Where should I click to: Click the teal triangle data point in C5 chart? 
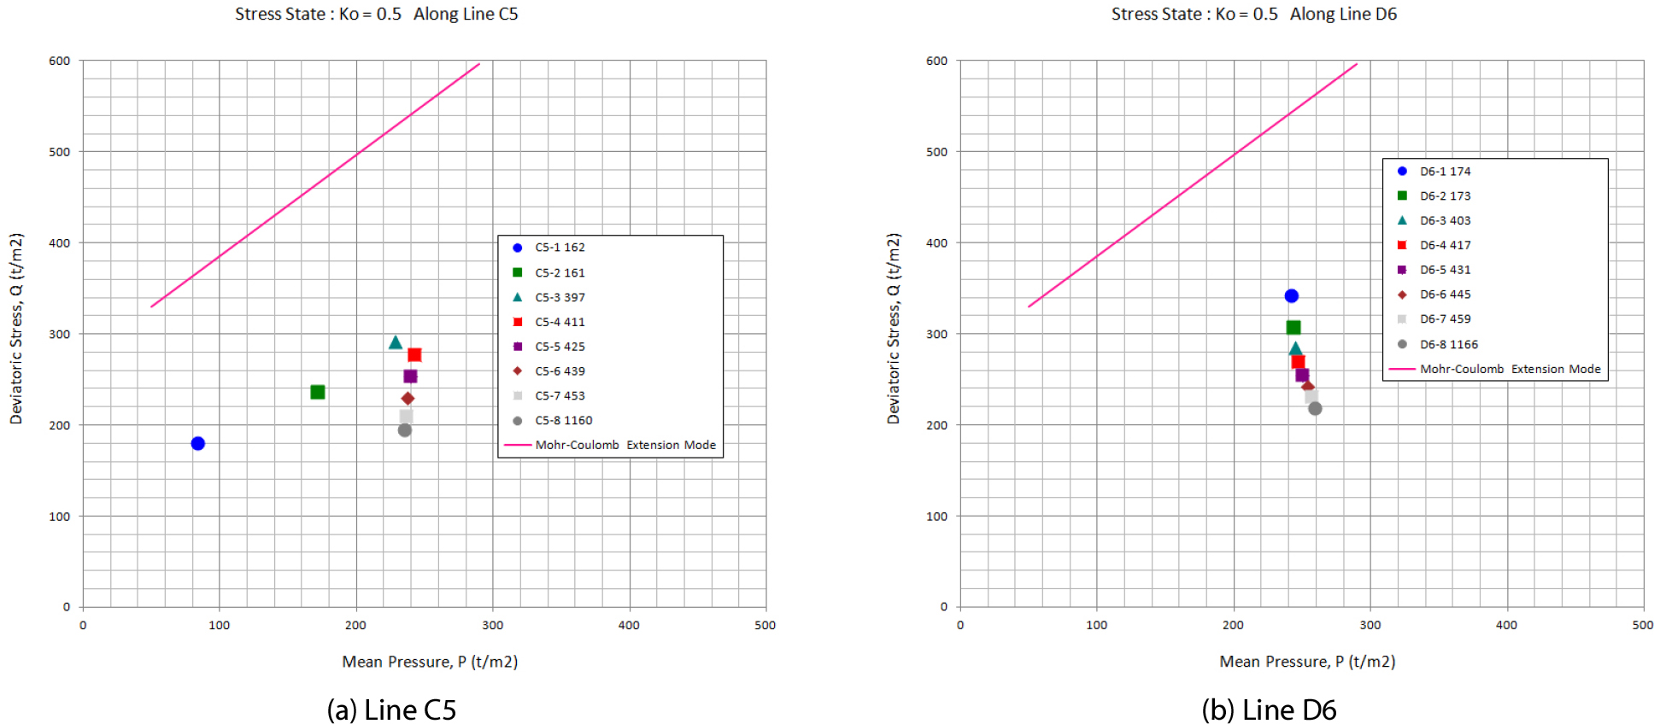click(x=396, y=342)
